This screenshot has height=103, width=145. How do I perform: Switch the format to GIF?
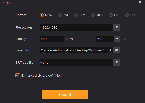(x=111, y=15)
